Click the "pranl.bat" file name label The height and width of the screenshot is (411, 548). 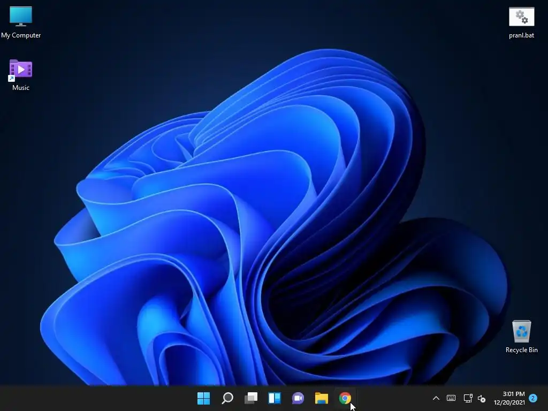click(x=521, y=35)
